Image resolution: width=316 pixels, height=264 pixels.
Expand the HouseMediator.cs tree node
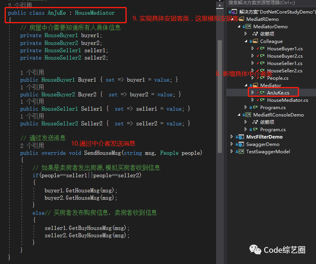click(253, 100)
